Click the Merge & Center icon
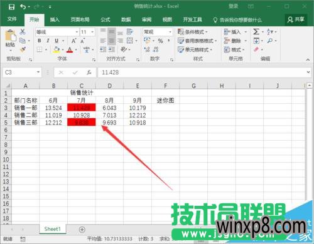314x244 pixels. (x=130, y=41)
